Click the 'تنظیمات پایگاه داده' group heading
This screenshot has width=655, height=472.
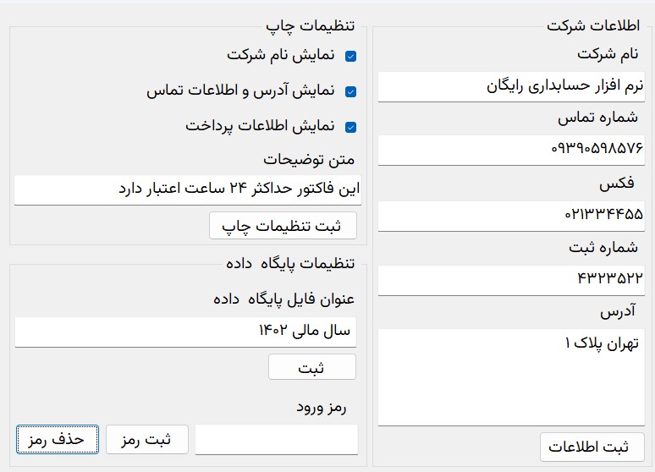[289, 263]
